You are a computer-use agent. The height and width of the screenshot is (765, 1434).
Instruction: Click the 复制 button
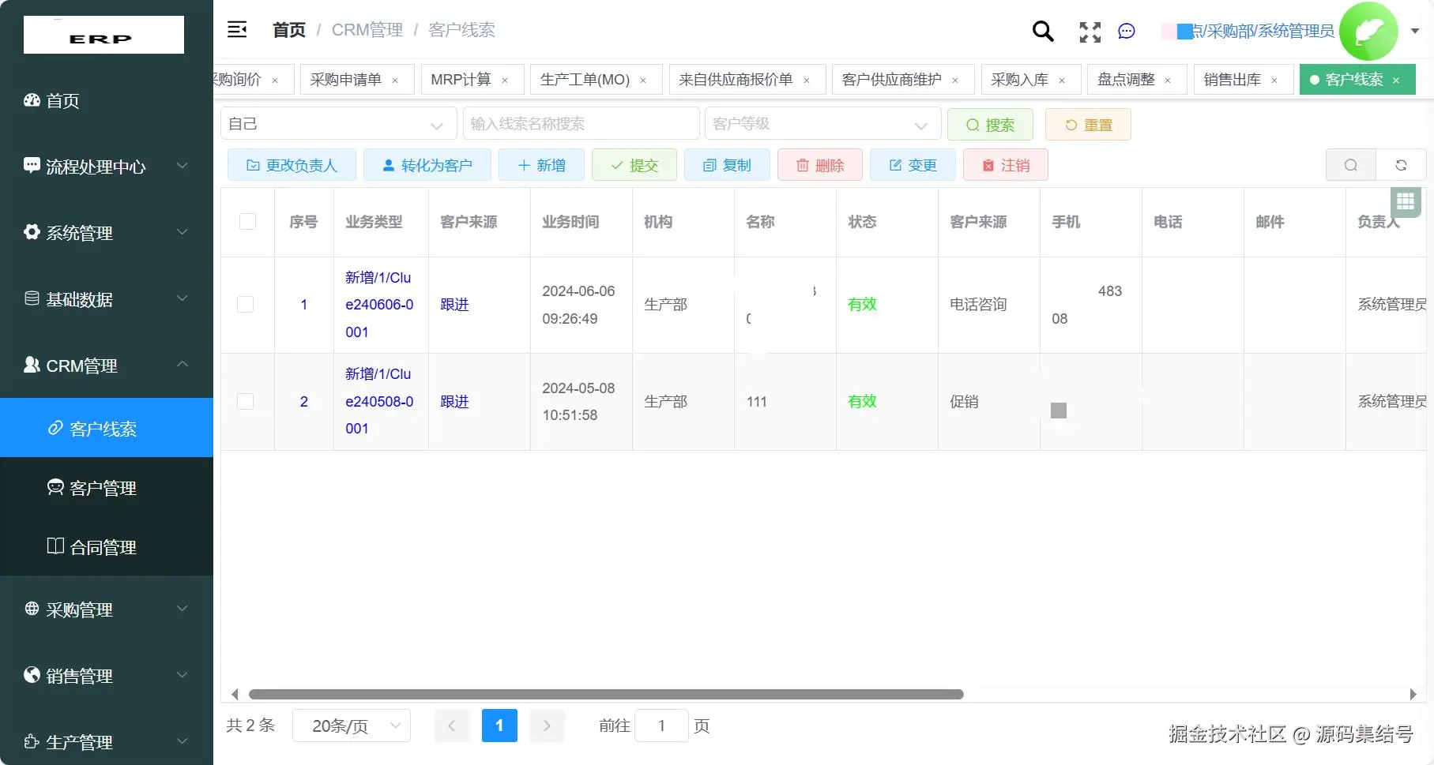tap(727, 165)
